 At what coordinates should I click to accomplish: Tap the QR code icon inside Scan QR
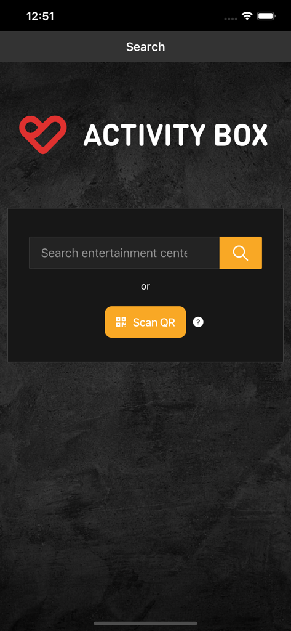click(x=121, y=322)
